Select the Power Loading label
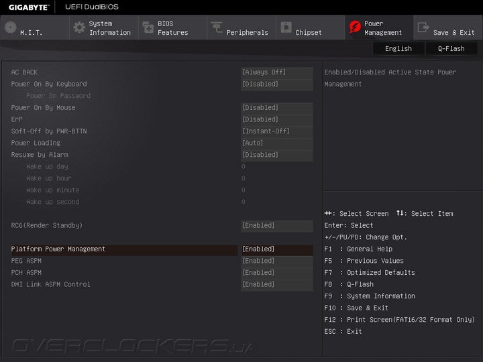Image resolution: width=483 pixels, height=362 pixels. point(36,143)
